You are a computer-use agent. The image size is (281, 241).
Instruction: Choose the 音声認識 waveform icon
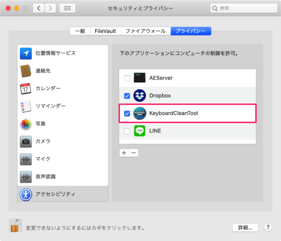pyautogui.click(x=26, y=177)
